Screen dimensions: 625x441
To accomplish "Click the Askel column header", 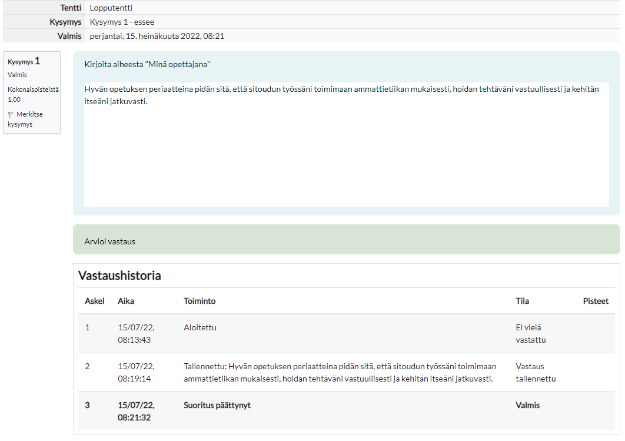I will (94, 301).
